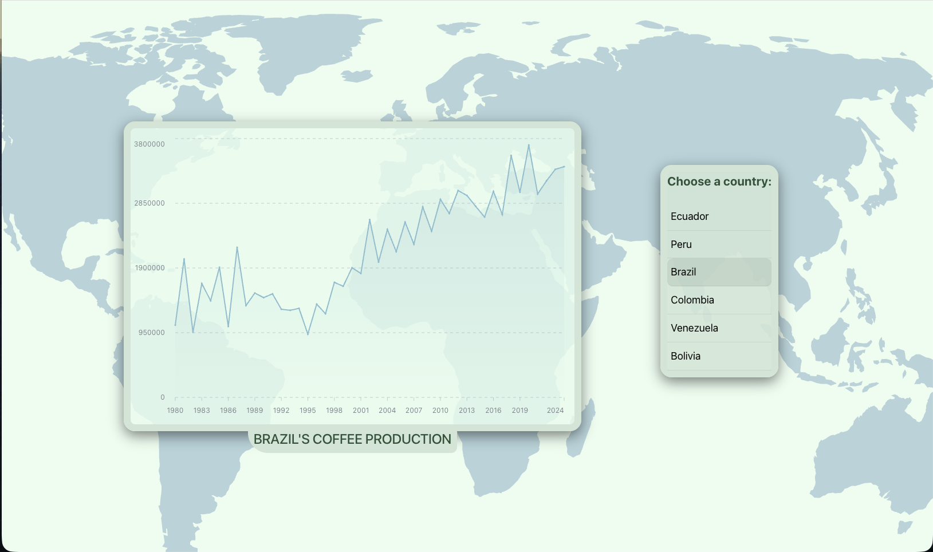This screenshot has height=552, width=933.
Task: Click the 950000 y-axis label
Action: click(152, 333)
